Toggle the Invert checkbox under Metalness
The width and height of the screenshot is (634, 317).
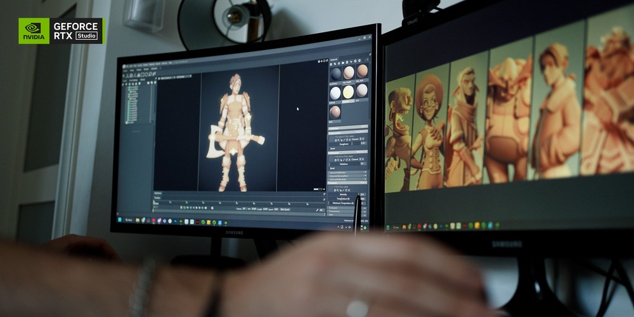pyautogui.click(x=332, y=168)
